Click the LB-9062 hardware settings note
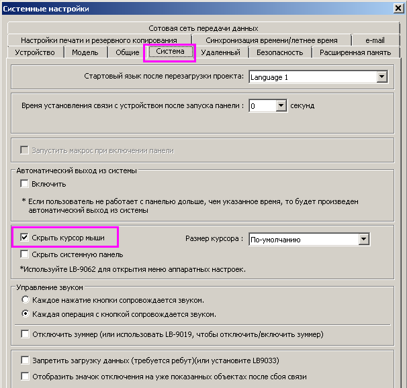The height and width of the screenshot is (388, 407). click(132, 269)
